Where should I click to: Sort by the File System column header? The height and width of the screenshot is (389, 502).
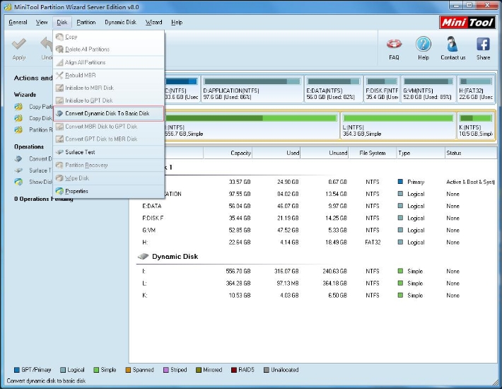click(x=373, y=153)
